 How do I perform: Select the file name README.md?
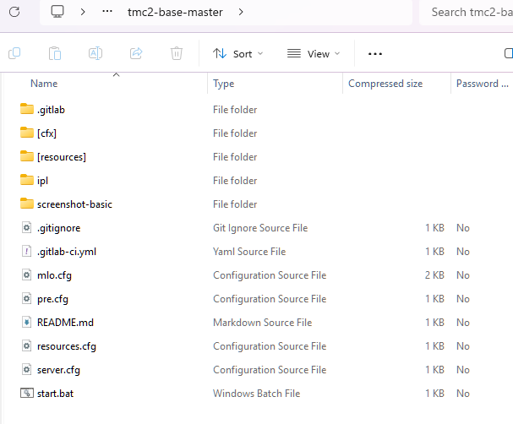click(x=65, y=323)
